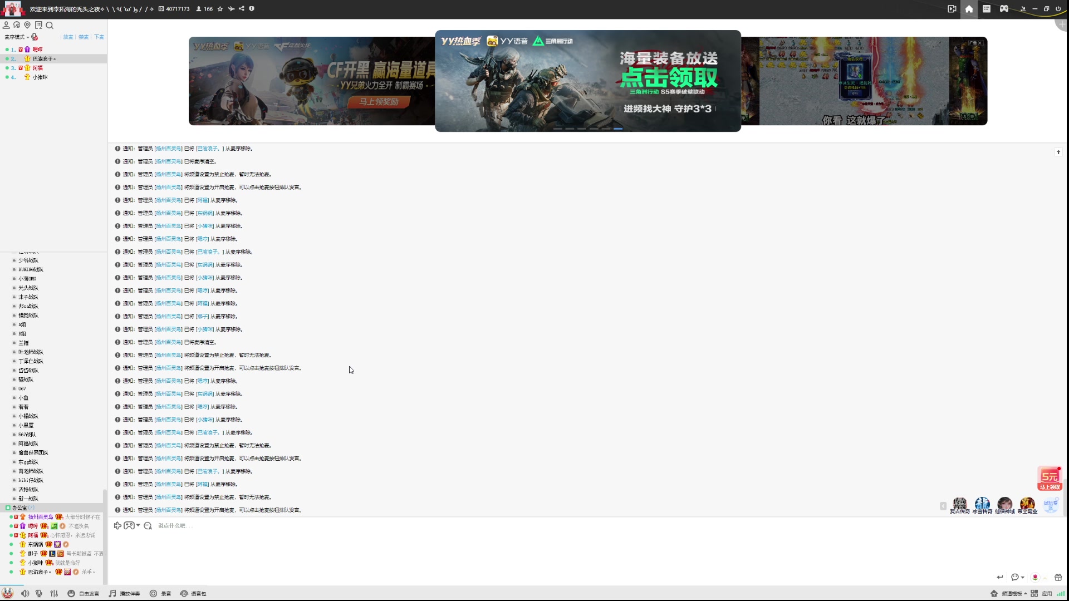This screenshot has height=601, width=1069.
Task: Open the gamepad icon in title bar
Action: click(1004, 9)
